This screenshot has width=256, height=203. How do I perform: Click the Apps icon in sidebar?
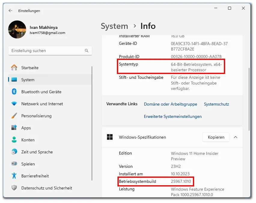point(14,128)
